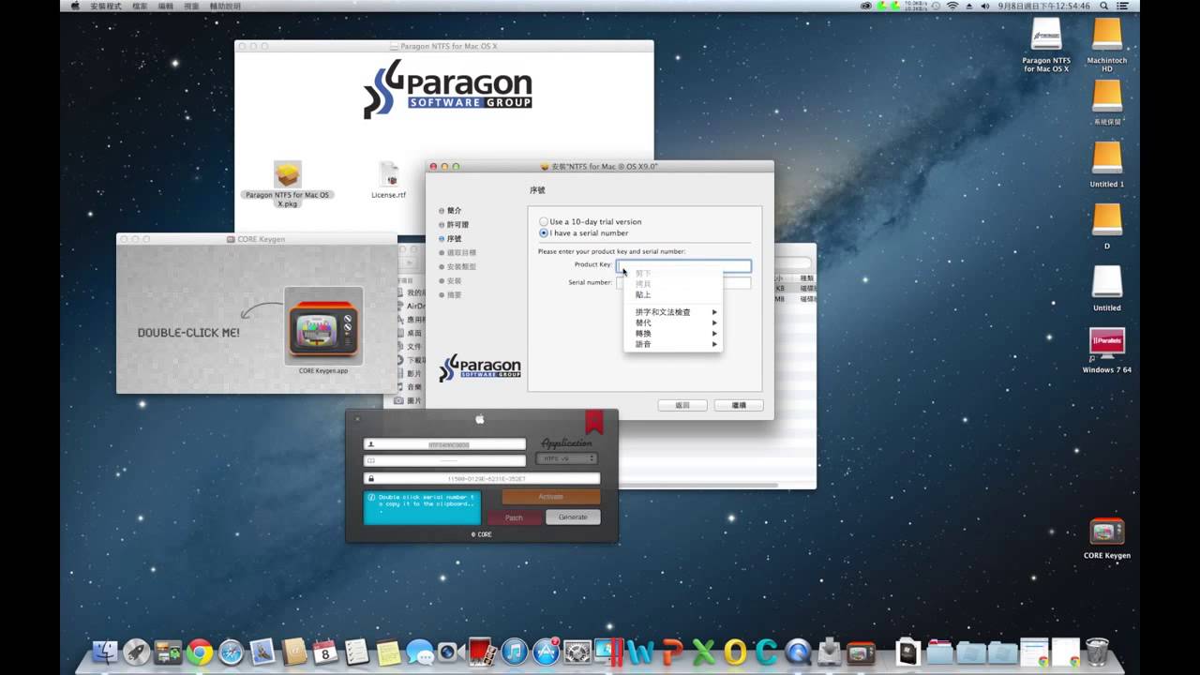Open Google Chrome from the Dock
The width and height of the screenshot is (1200, 675).
coord(200,652)
